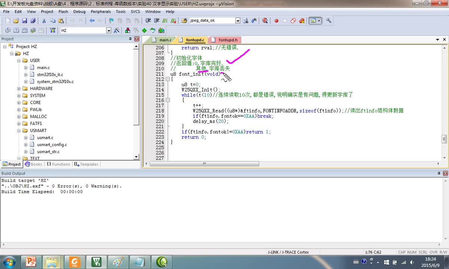Open Options for Target
449x269 pixels.
tap(117, 30)
